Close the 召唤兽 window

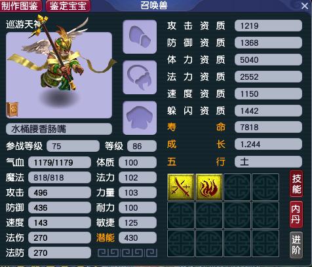click(305, 6)
